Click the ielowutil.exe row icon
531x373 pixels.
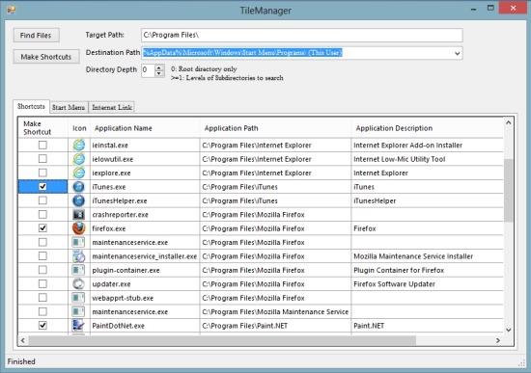tap(79, 159)
